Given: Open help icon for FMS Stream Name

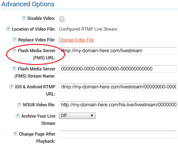Looking at the screenshot, I should 14,68.
